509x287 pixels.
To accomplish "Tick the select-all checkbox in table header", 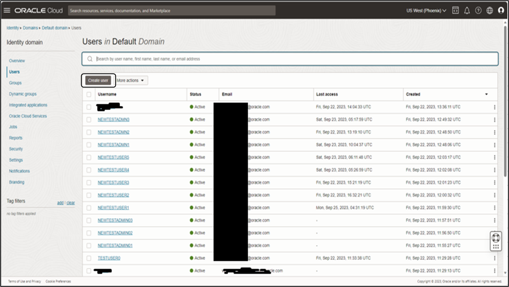I will [x=89, y=94].
